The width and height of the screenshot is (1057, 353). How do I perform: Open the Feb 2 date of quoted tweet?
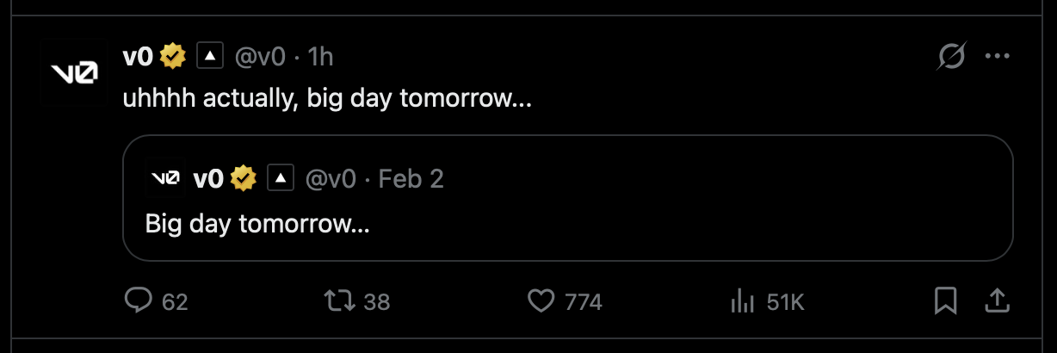click(411, 178)
